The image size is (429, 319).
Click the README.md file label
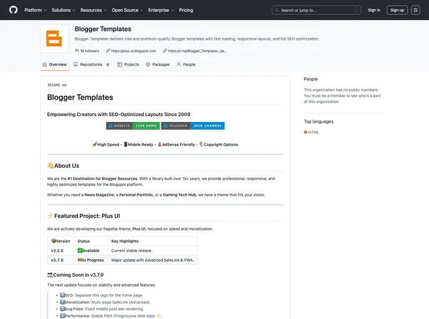[x=57, y=85]
